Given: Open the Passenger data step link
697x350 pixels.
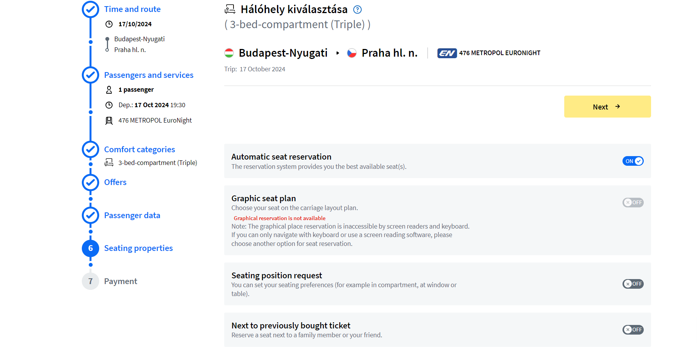Looking at the screenshot, I should [x=132, y=215].
